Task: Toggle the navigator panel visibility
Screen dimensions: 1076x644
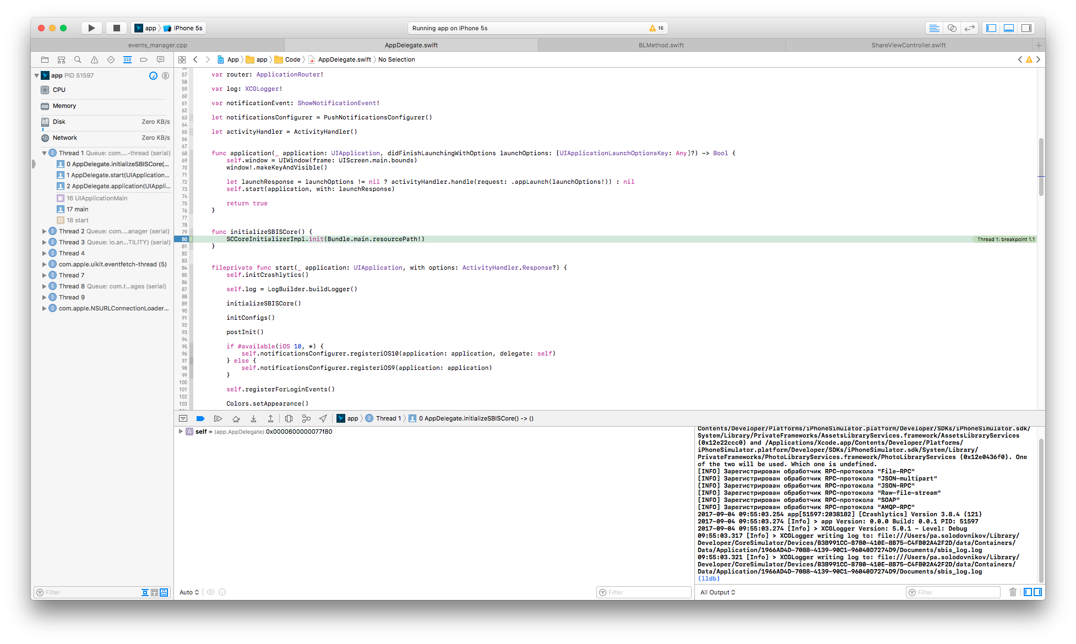Action: point(992,28)
